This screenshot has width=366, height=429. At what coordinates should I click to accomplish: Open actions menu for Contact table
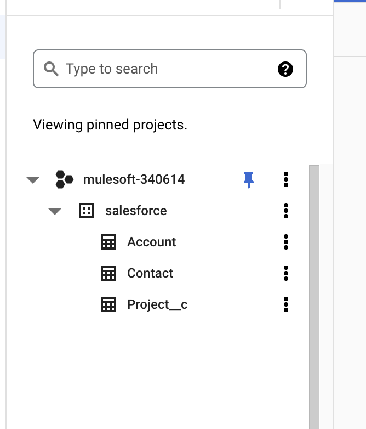coord(285,273)
